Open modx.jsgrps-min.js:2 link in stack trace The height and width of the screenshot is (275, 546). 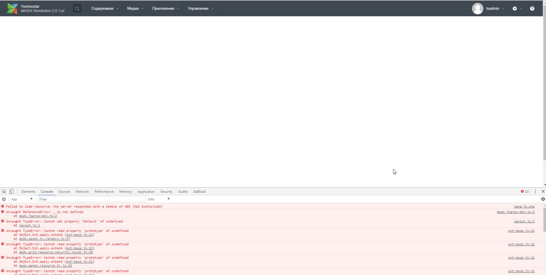point(38,216)
